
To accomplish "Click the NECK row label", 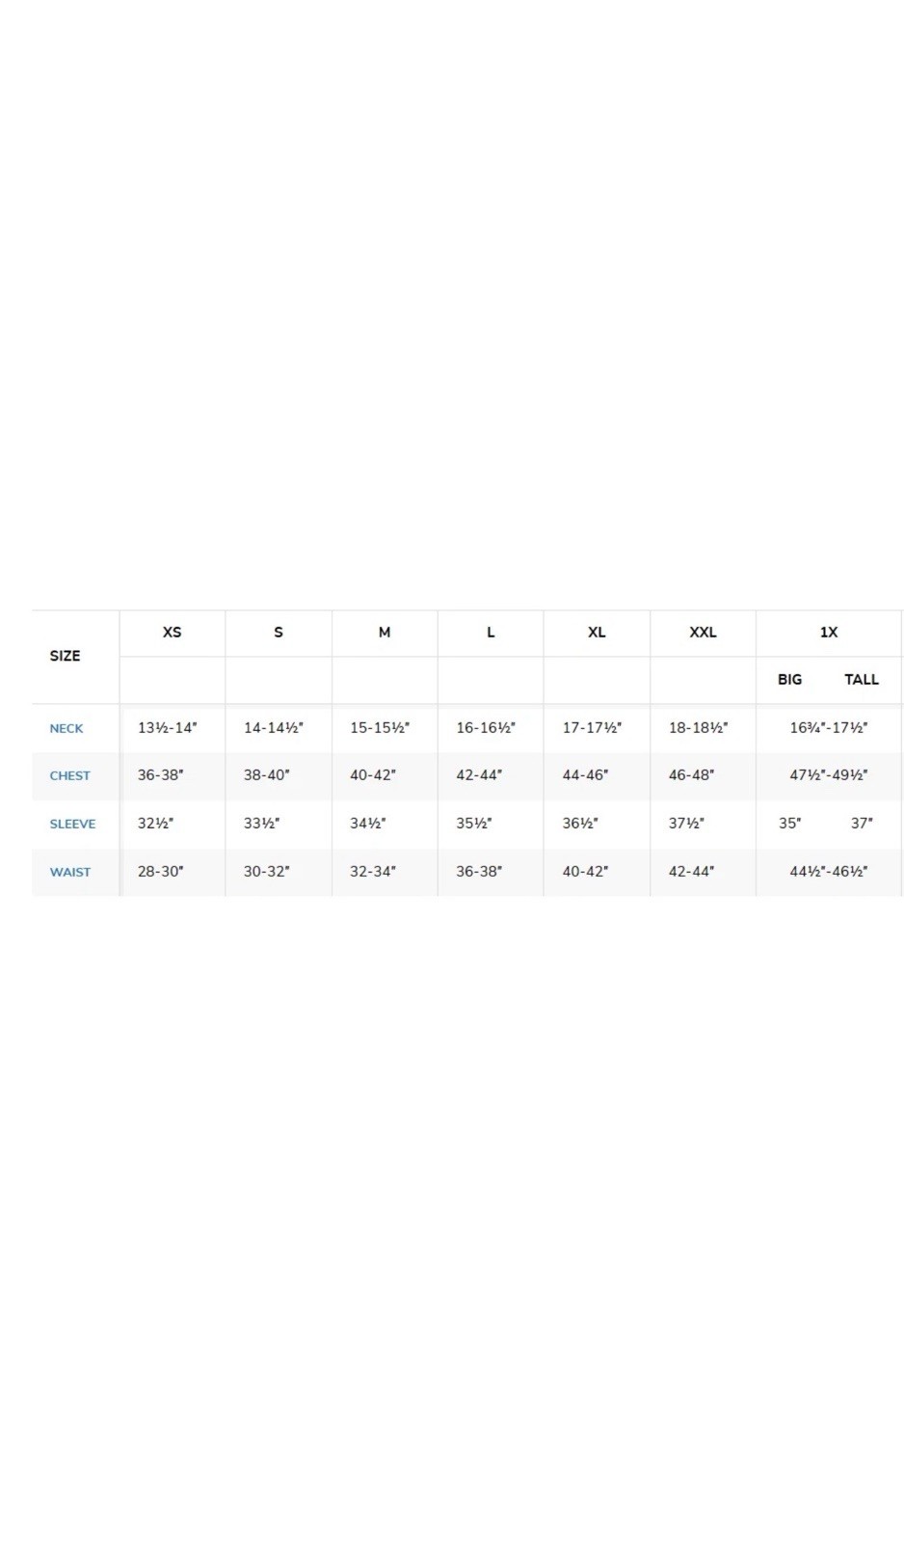I will tap(66, 728).
